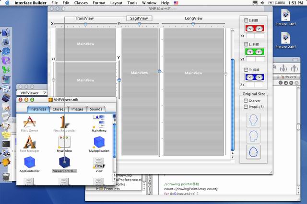Open Finder from the dock

6,33
